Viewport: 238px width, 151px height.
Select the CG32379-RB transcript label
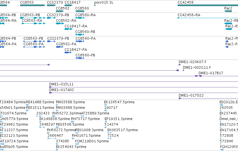coord(58,15)
